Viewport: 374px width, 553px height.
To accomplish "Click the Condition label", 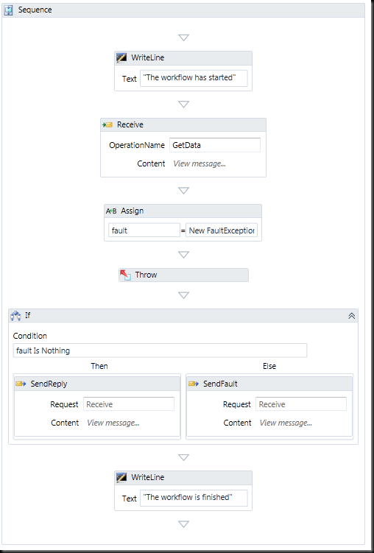I will click(30, 336).
